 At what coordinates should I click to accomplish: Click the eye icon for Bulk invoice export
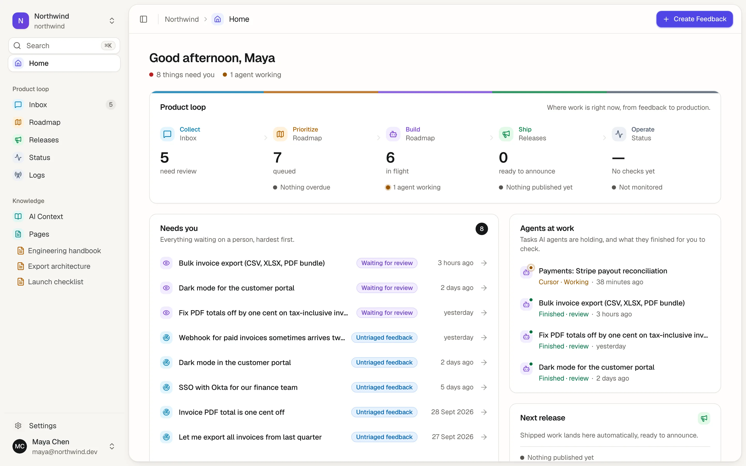(166, 263)
